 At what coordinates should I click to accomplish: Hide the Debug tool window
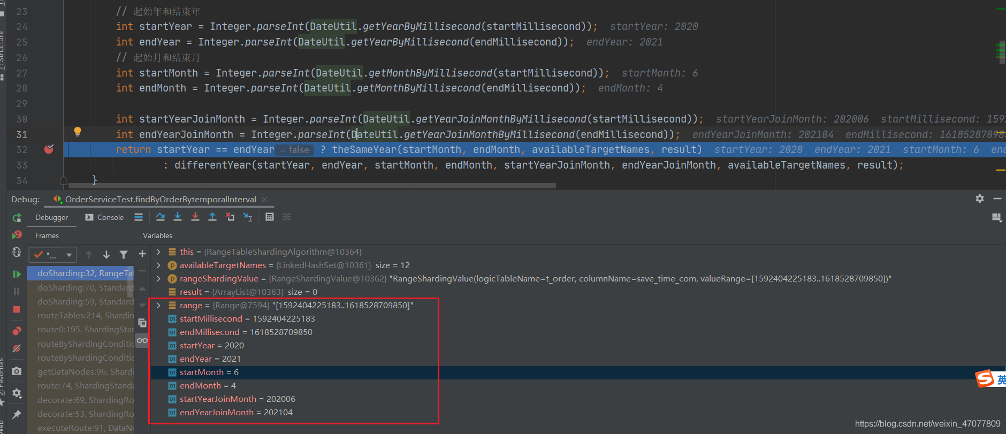(x=997, y=199)
